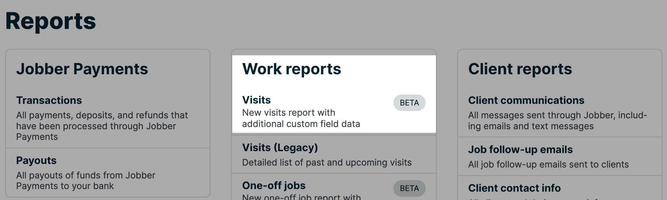Viewport: 667px width, 200px height.
Task: Select the Jobber Payments section header
Action: (x=82, y=68)
